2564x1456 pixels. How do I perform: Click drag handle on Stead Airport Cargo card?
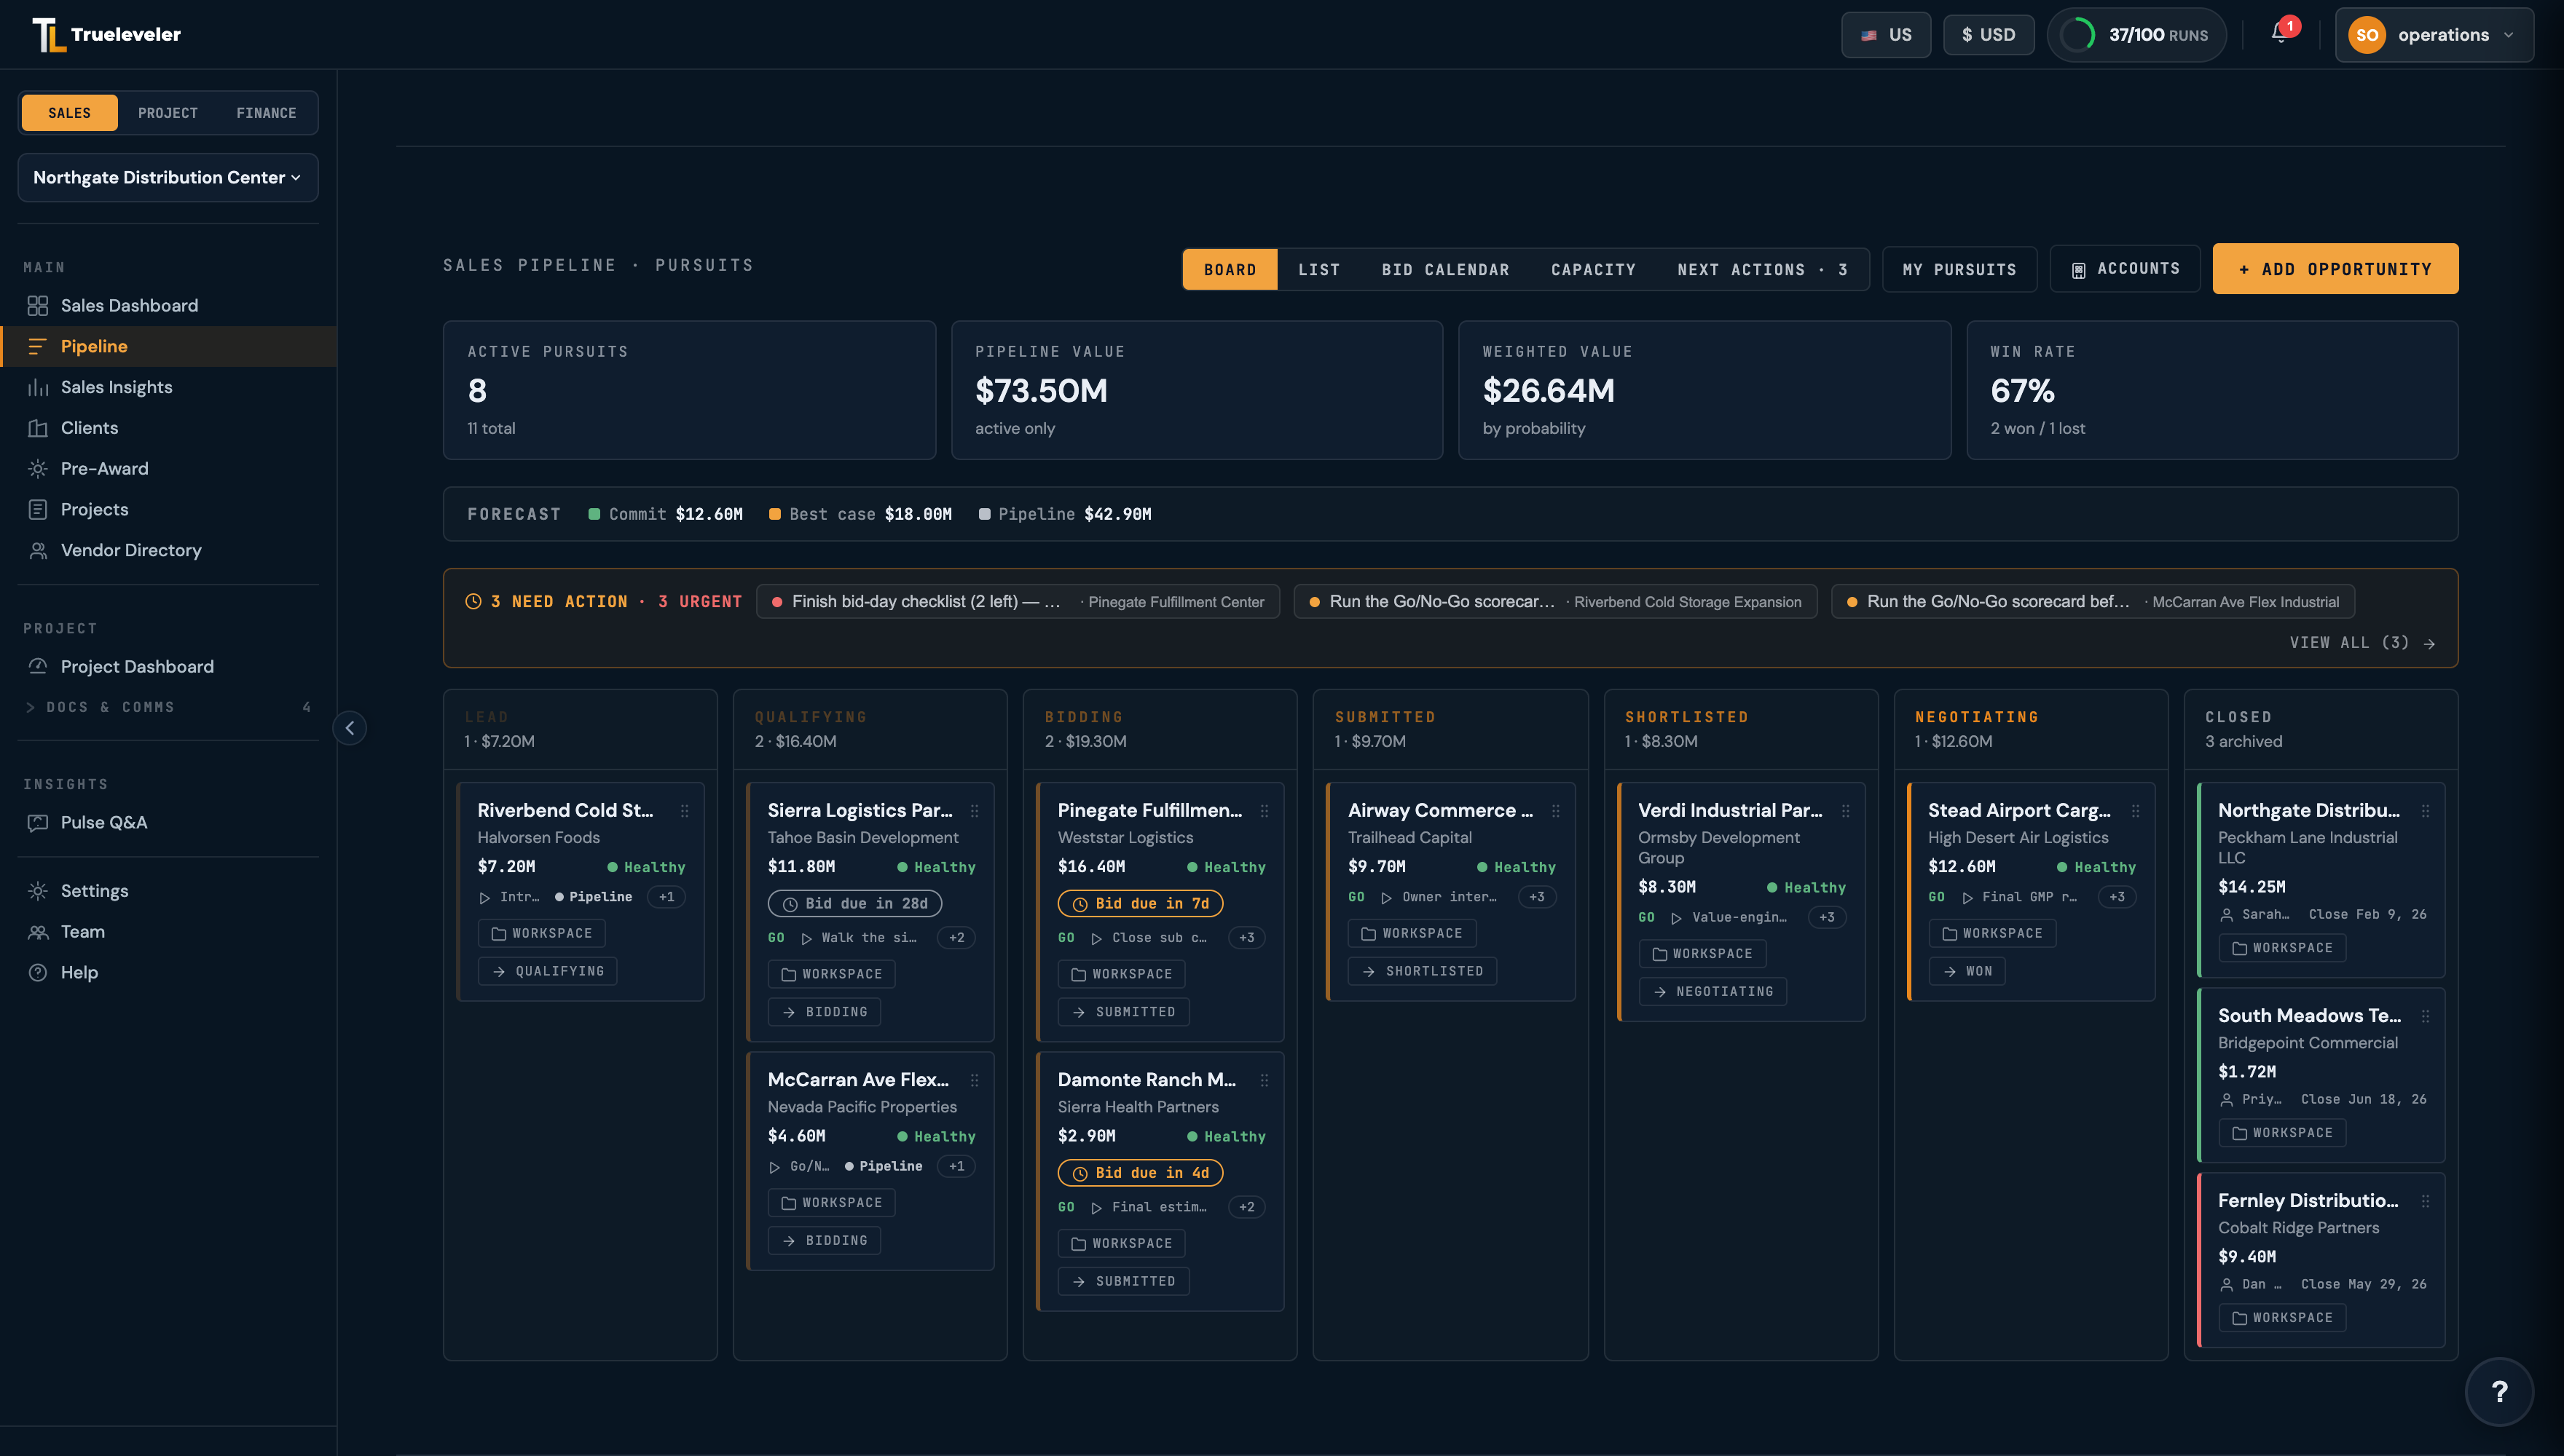point(2136,811)
